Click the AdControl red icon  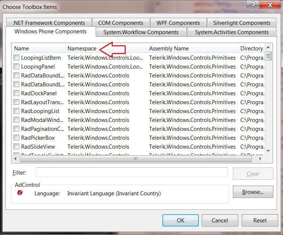point(20,192)
